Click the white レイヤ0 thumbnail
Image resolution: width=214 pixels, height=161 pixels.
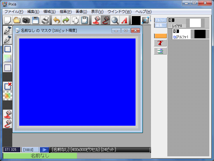pyautogui.click(x=195, y=23)
